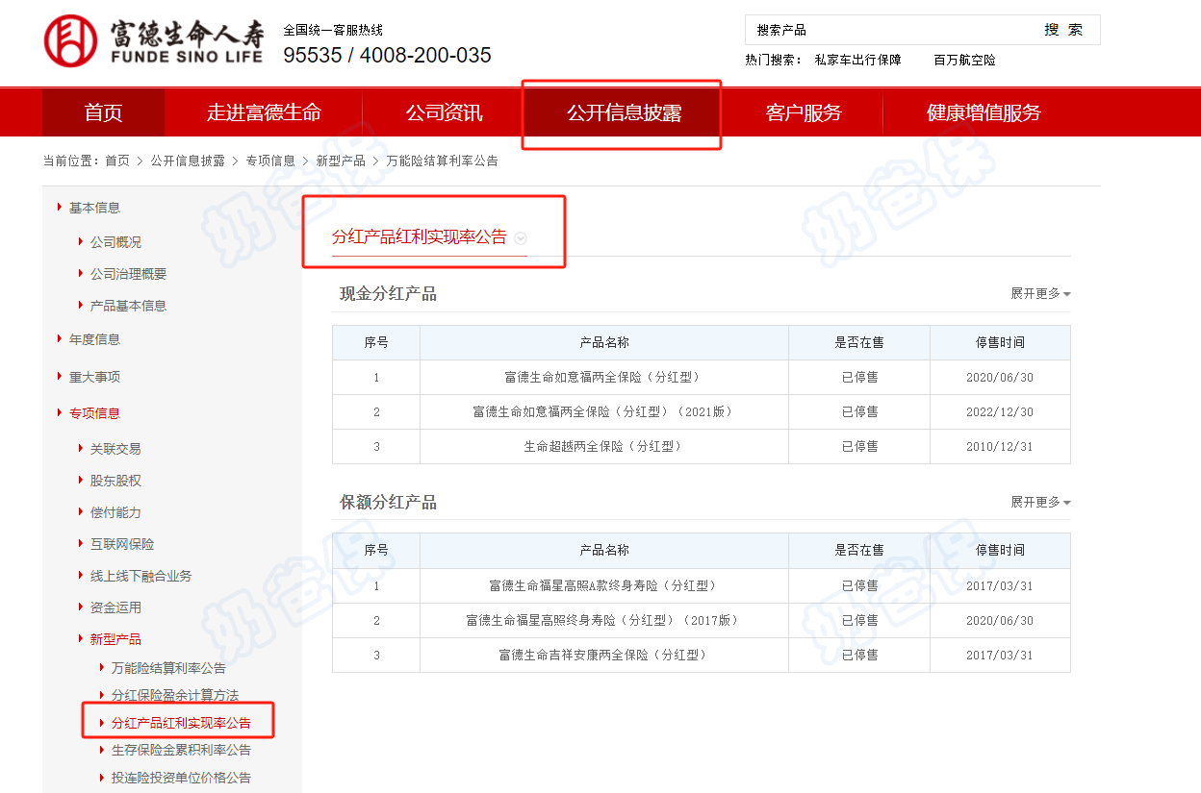Click hot search link 私家车出行保障
Screen dimensions: 1201x793
tap(857, 60)
